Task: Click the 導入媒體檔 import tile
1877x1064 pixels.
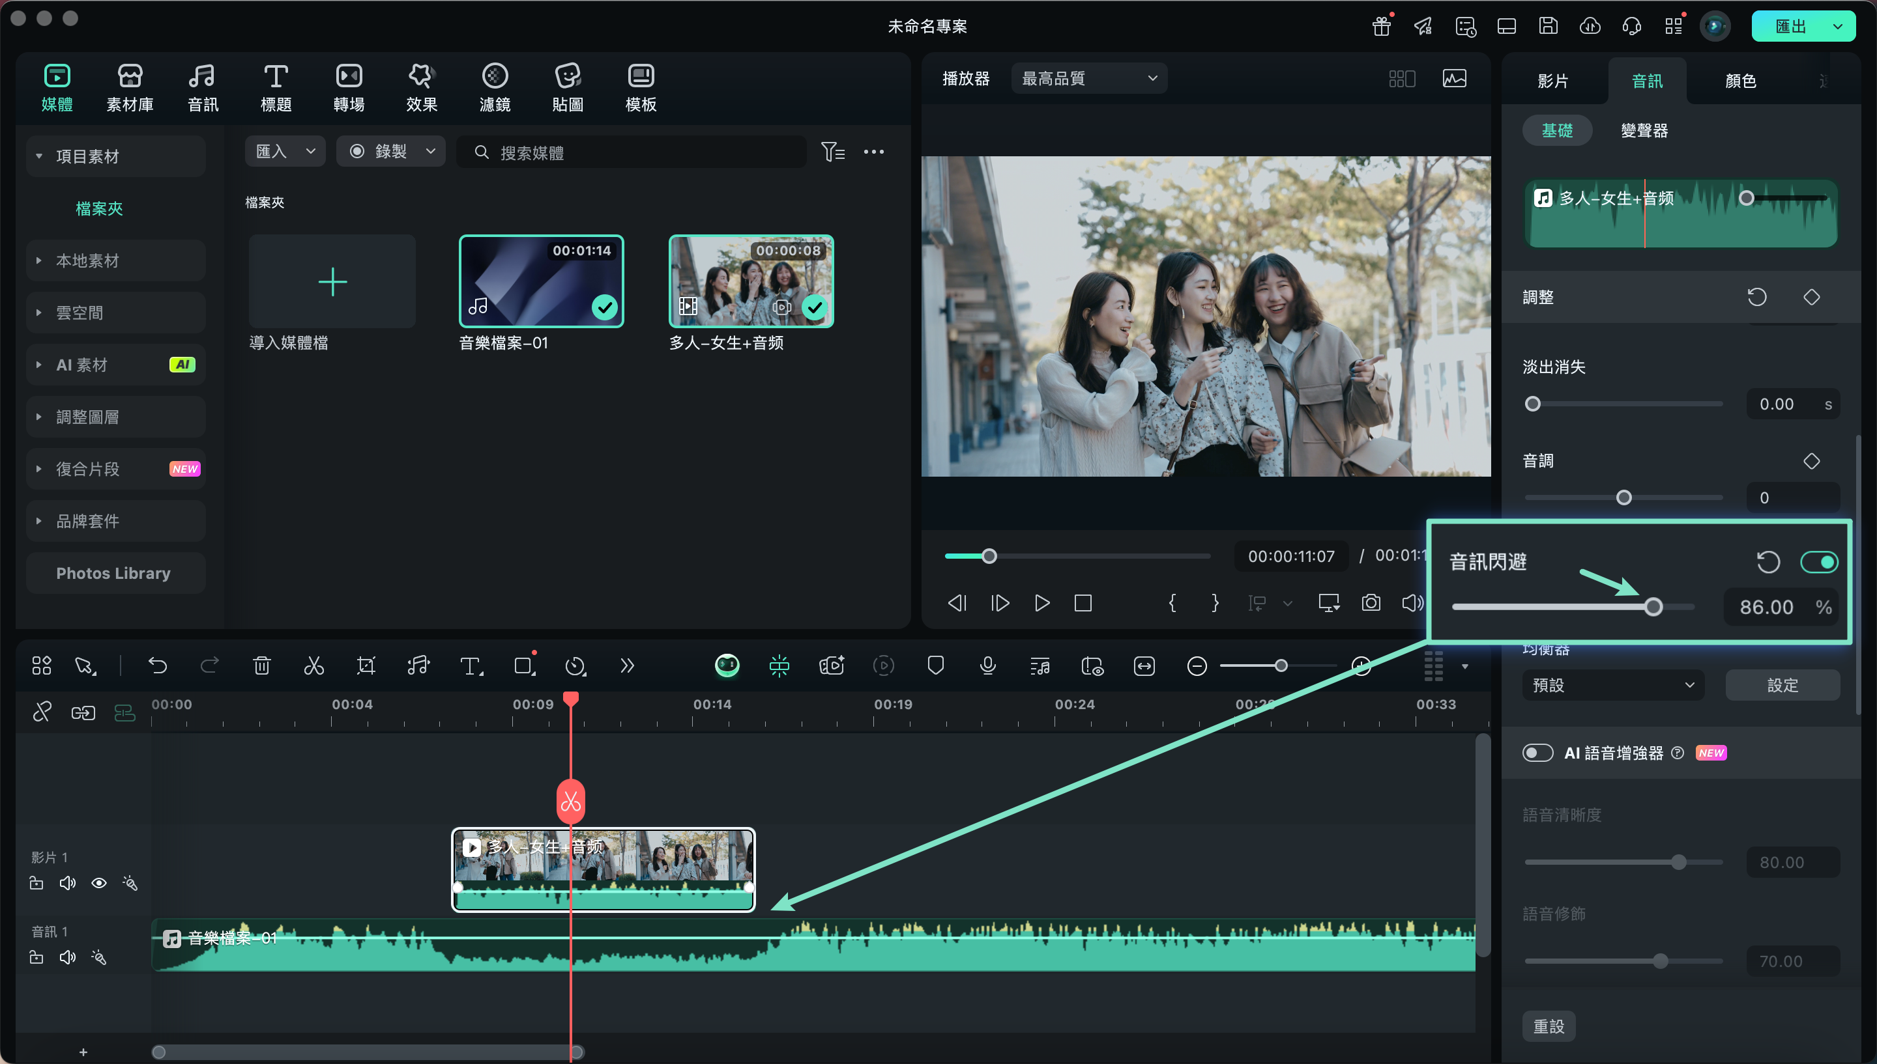Action: 332,281
